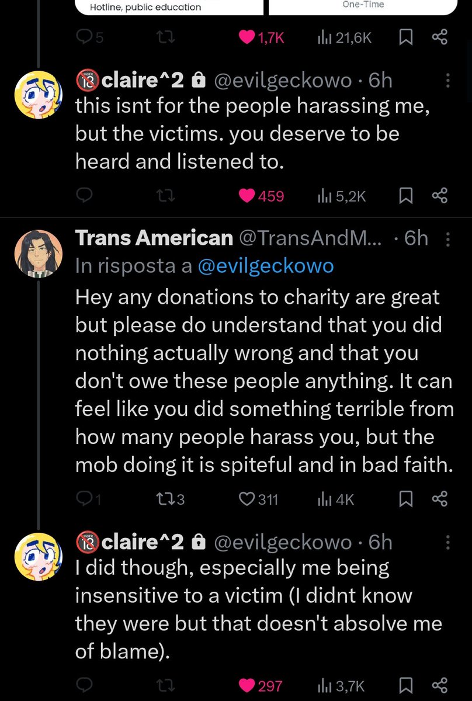This screenshot has height=701, width=472.
Task: View analytics of tweet with 5,2K views
Action: coord(342,196)
